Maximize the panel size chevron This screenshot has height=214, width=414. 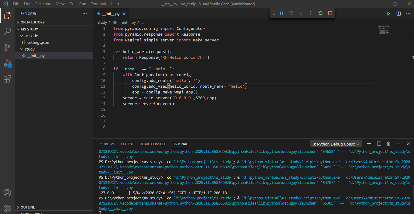coord(398,144)
